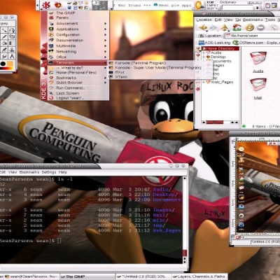Open the Dictionary applet dropdown arrow

pyautogui.click(x=258, y=8)
